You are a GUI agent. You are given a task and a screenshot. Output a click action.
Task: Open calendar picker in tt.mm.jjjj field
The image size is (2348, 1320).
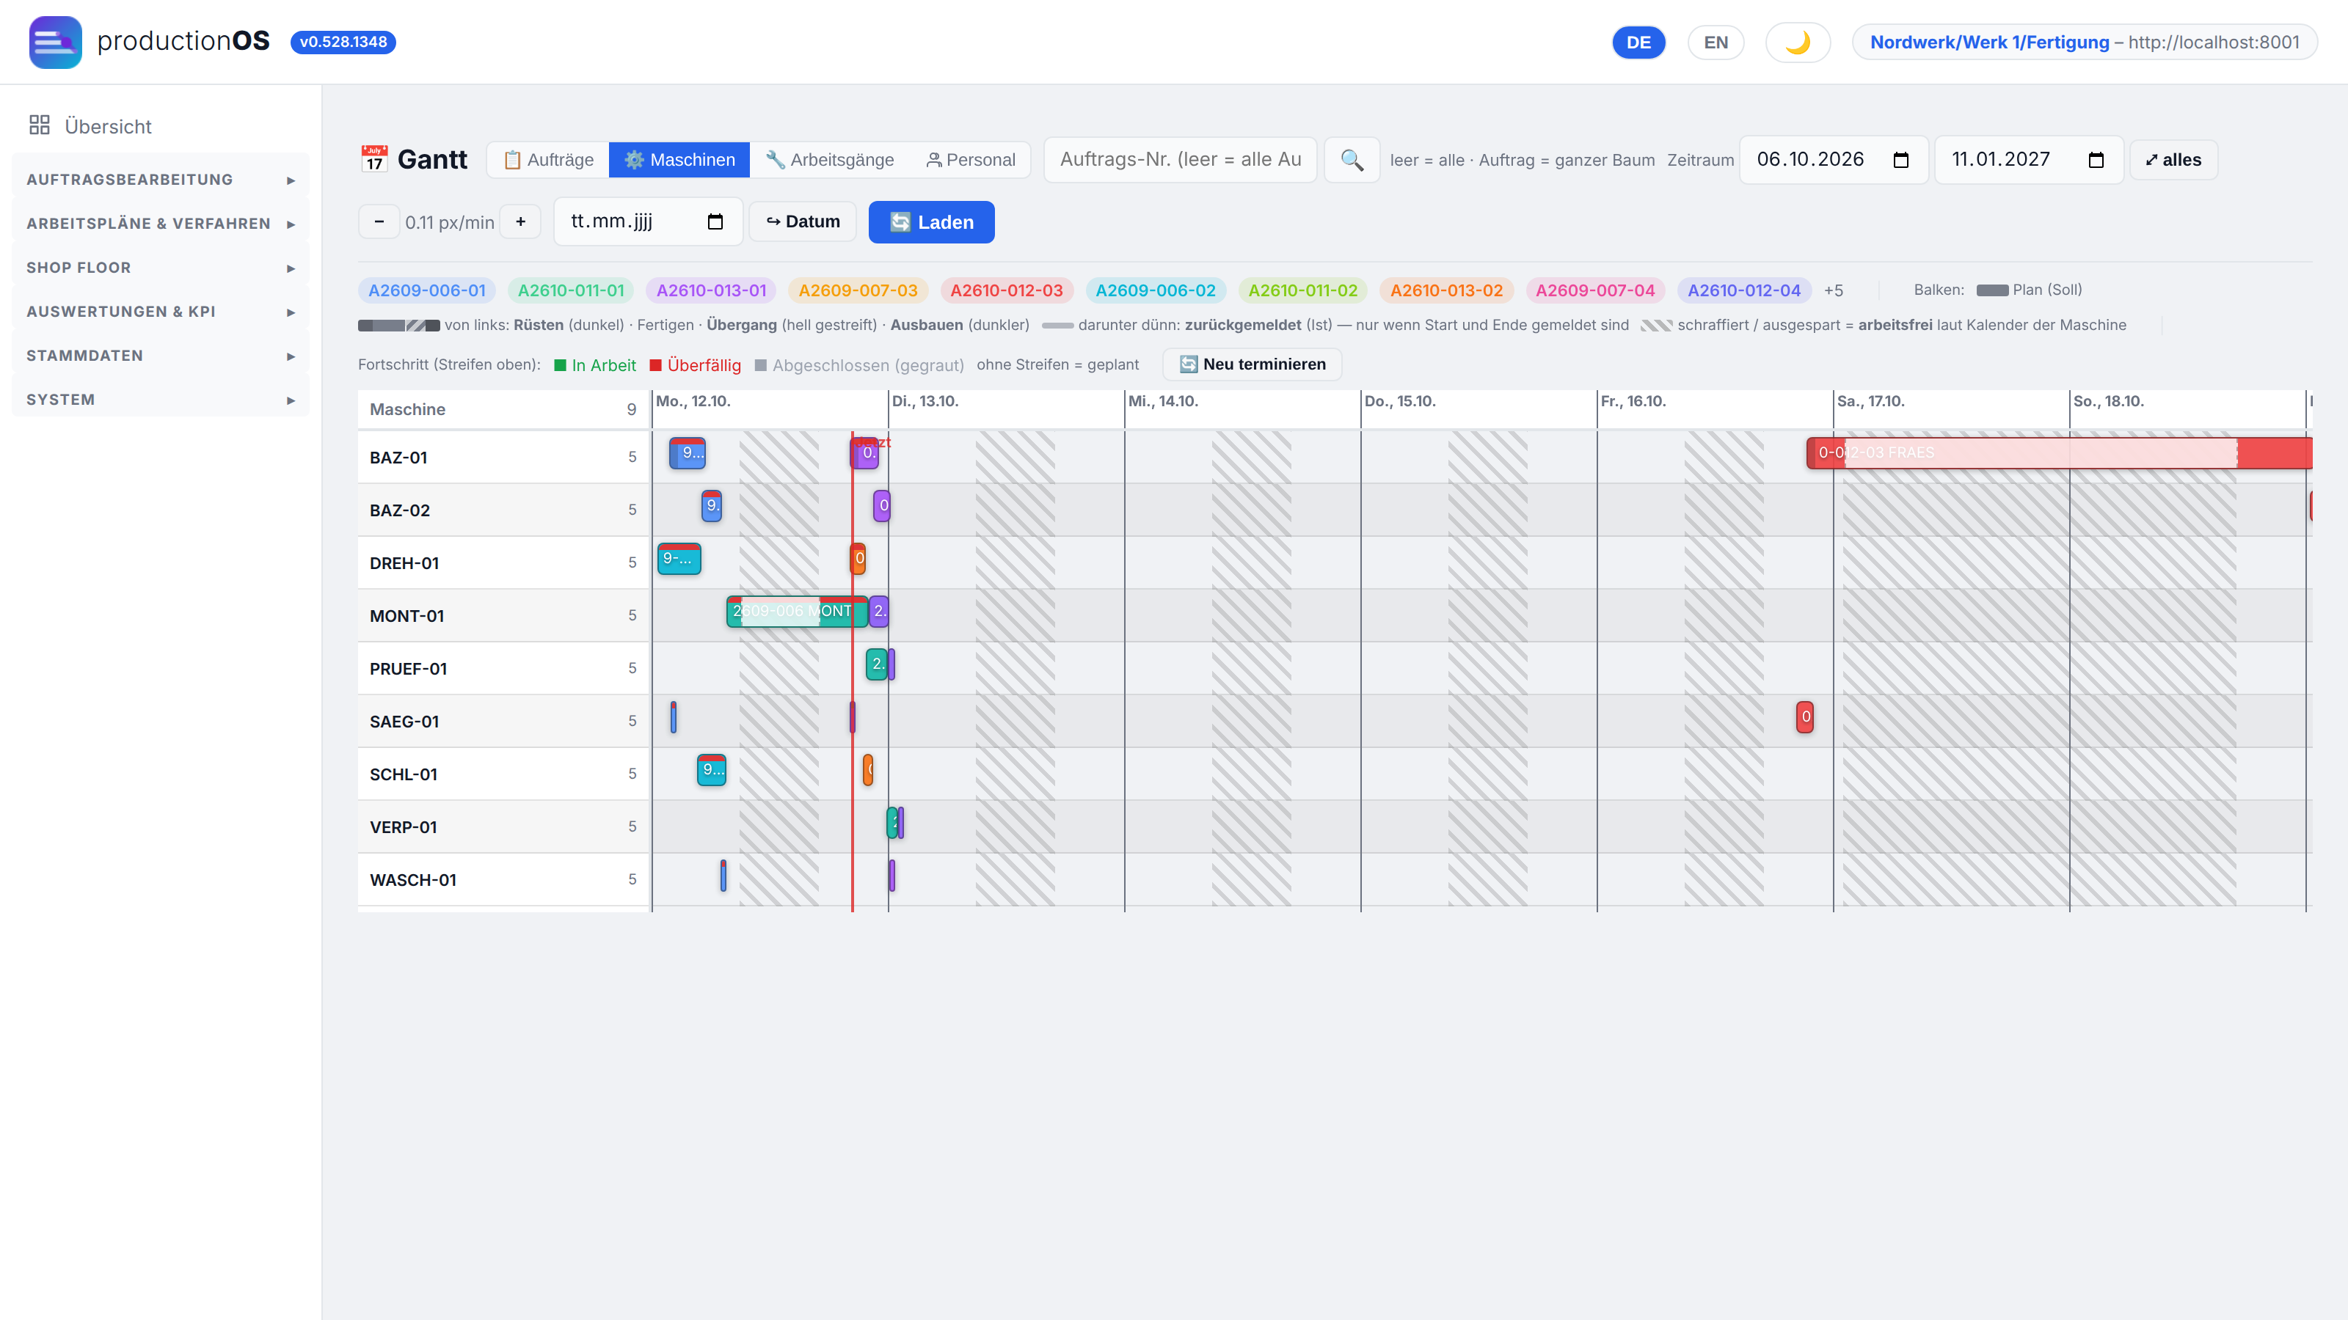click(715, 221)
